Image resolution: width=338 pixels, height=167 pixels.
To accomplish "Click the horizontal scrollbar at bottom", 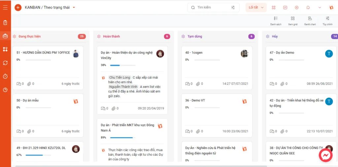I will (141, 166).
